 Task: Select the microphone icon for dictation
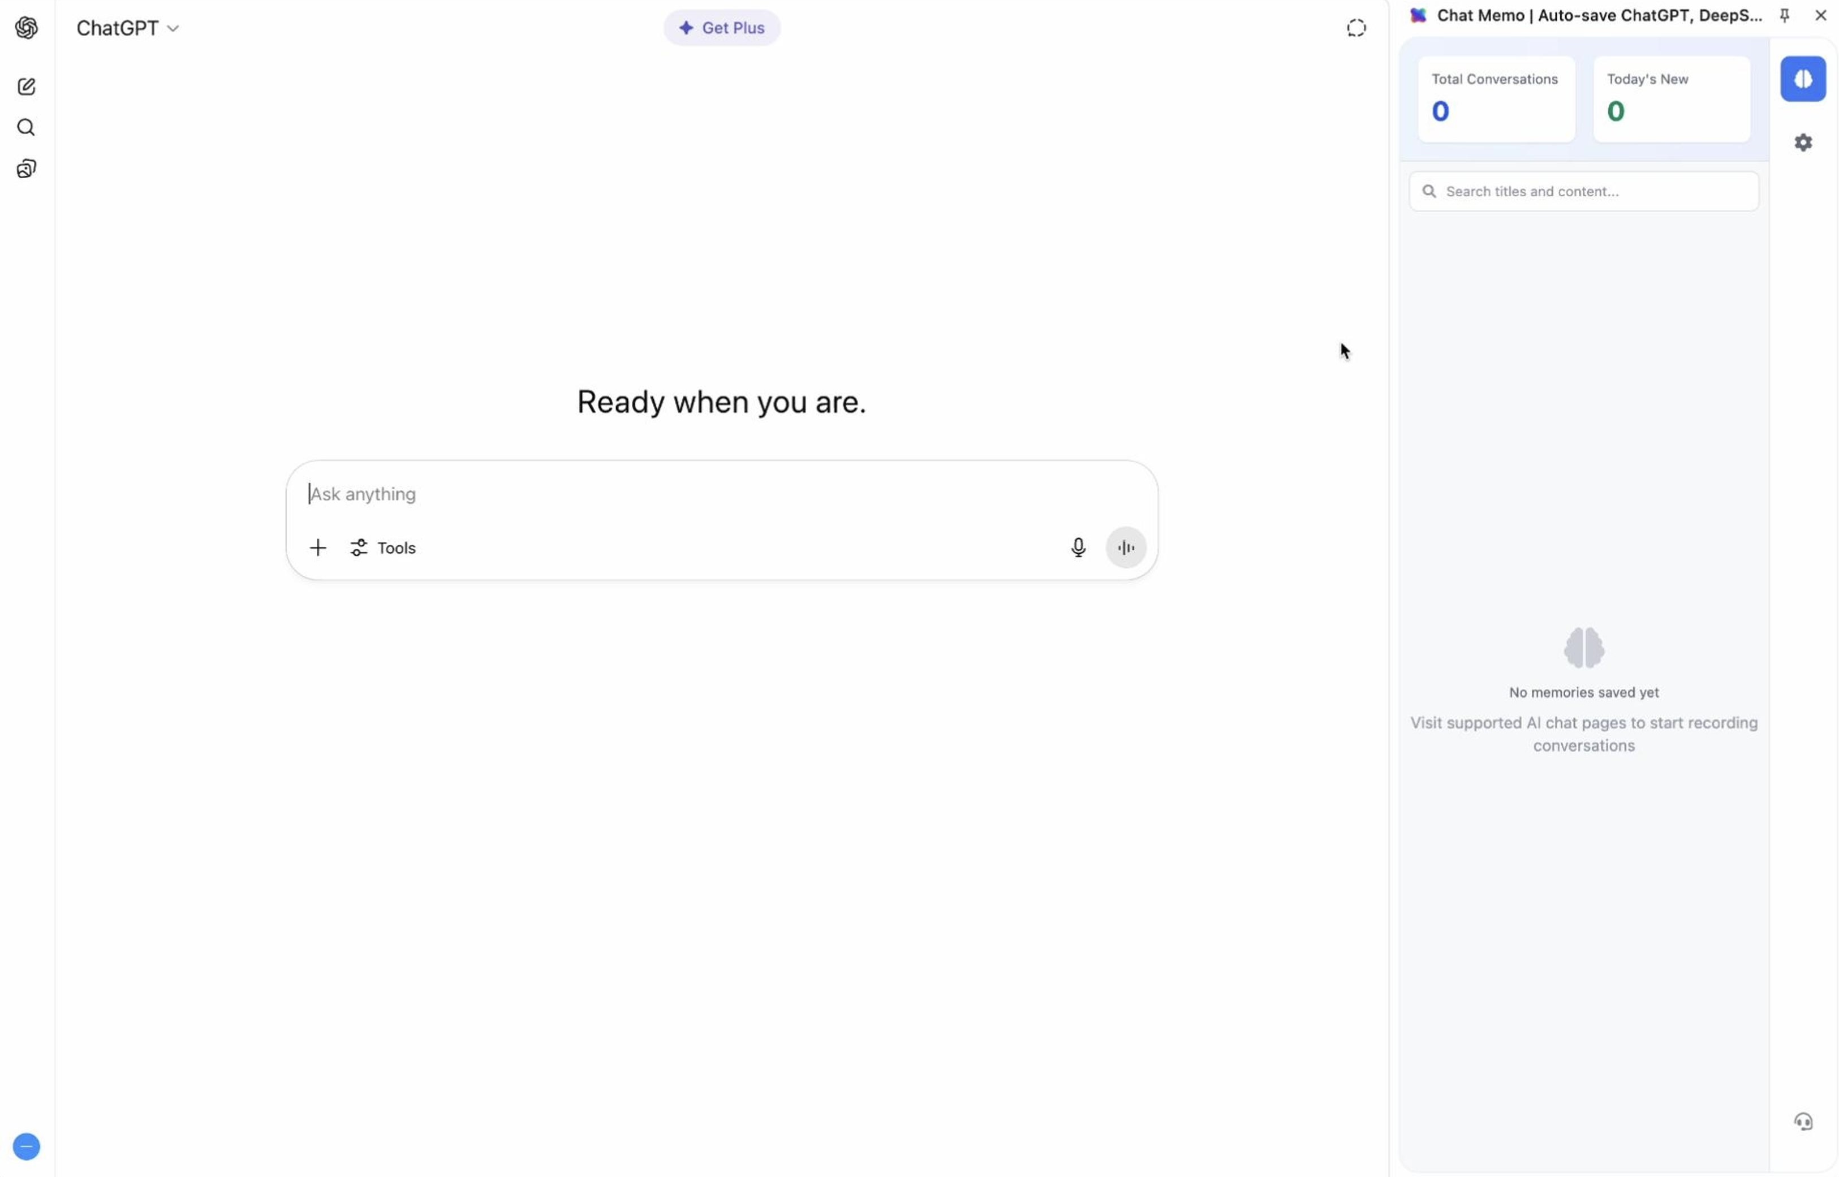[x=1078, y=547]
